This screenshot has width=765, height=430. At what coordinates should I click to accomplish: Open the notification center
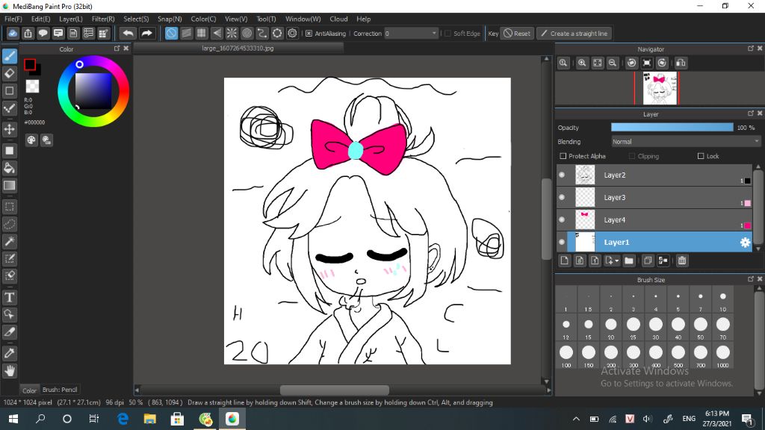tap(747, 419)
